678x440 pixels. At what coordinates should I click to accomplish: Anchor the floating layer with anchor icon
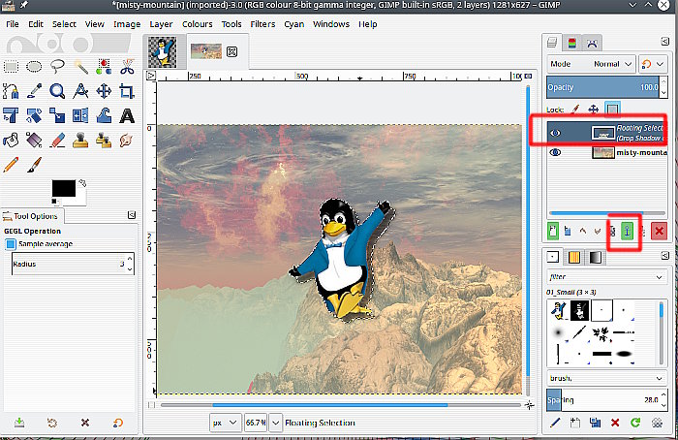click(627, 231)
